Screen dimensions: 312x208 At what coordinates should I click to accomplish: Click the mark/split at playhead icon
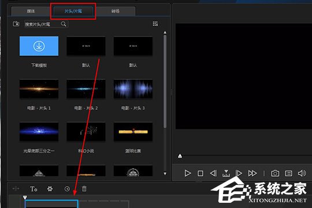click(x=226, y=173)
